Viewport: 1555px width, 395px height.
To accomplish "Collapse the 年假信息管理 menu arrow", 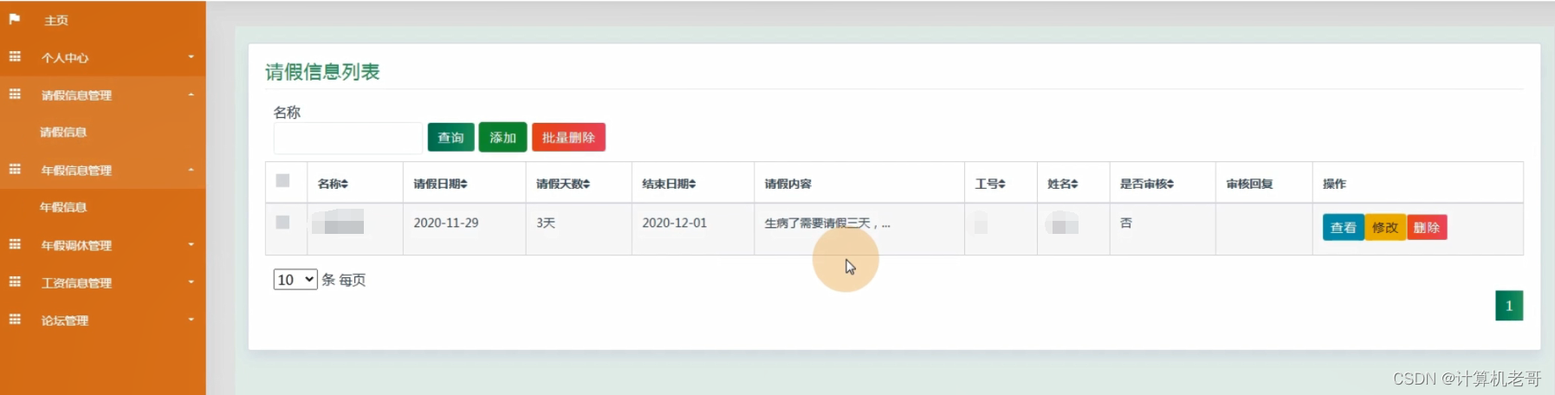I will coord(191,170).
